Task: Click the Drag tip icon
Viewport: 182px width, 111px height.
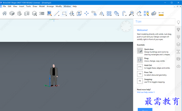Action: pos(140,60)
